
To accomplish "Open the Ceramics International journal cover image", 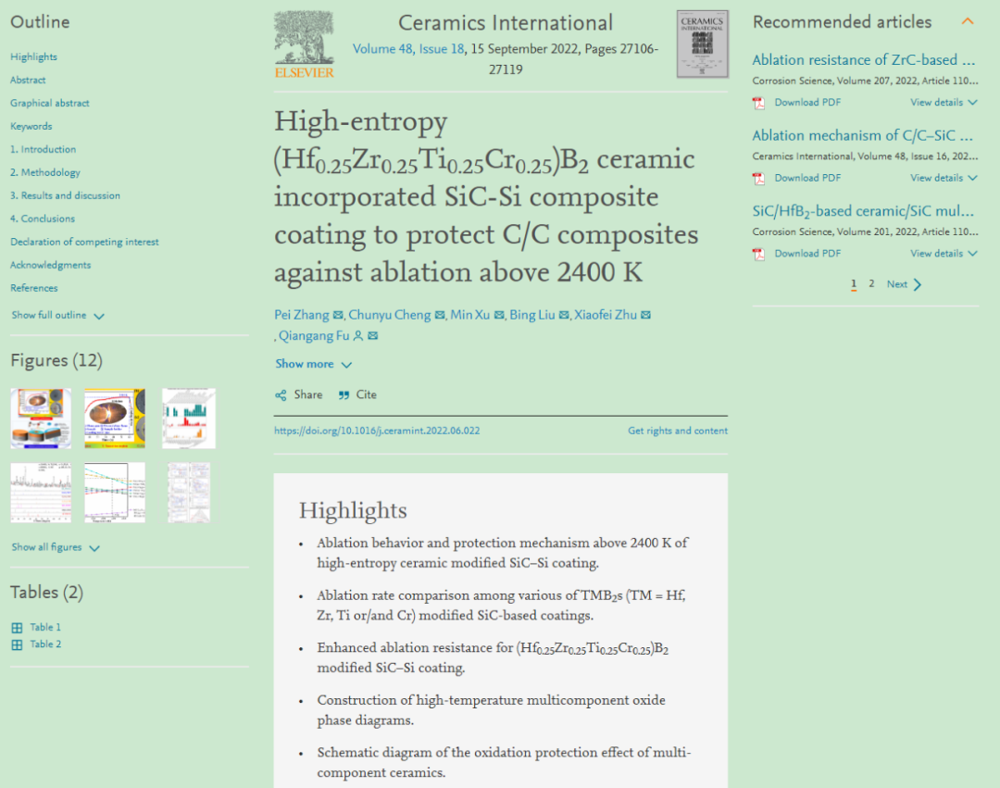I will tap(703, 44).
